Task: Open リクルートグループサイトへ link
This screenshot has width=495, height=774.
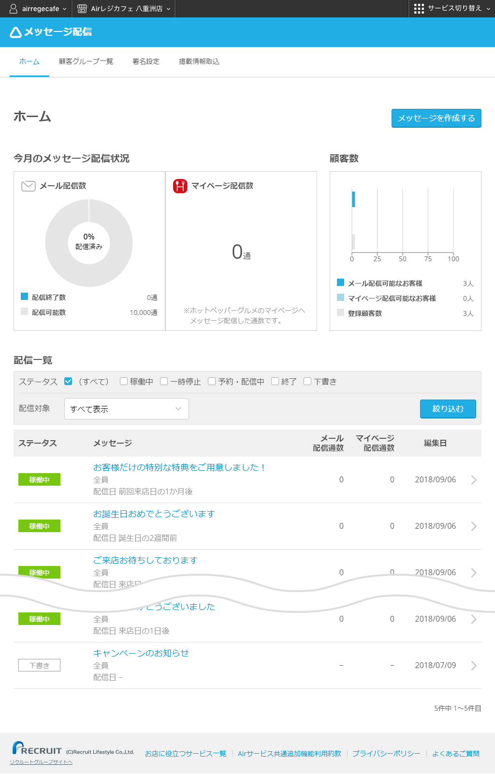Action: [41, 762]
